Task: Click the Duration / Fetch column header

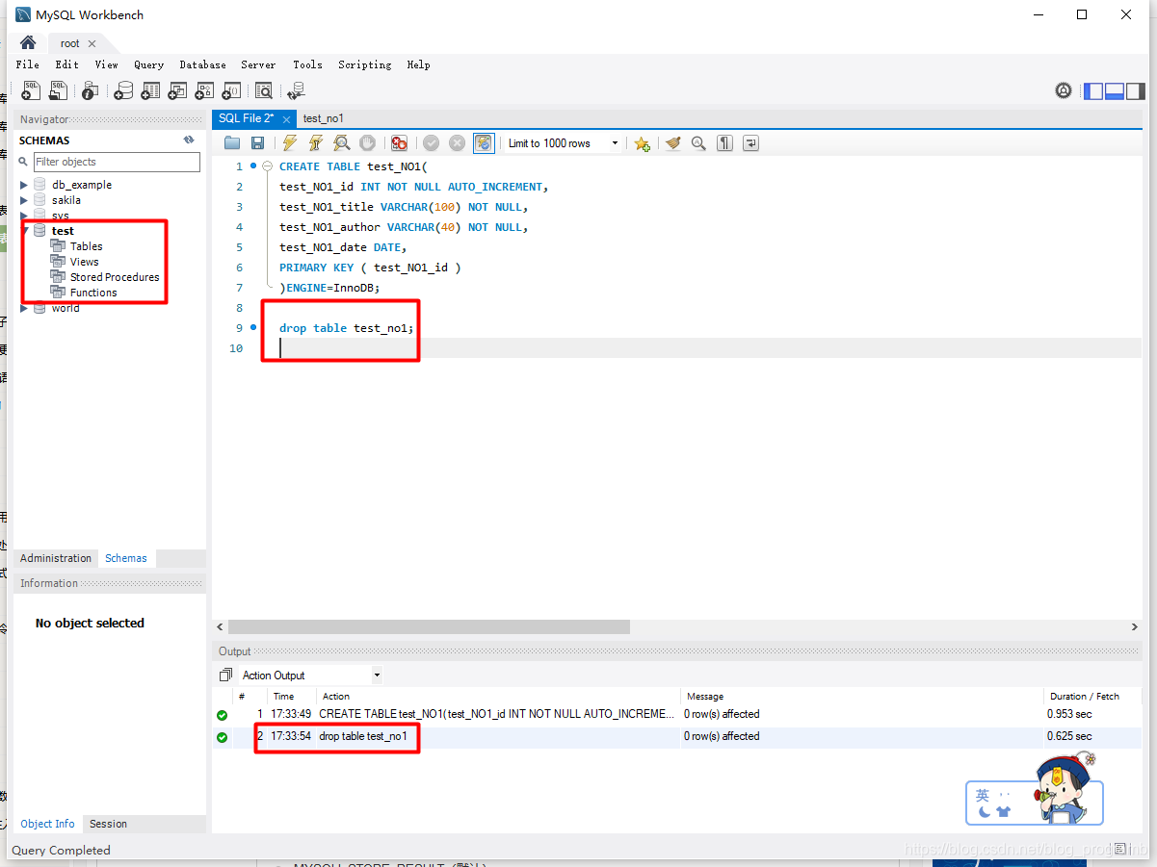Action: (x=1084, y=696)
